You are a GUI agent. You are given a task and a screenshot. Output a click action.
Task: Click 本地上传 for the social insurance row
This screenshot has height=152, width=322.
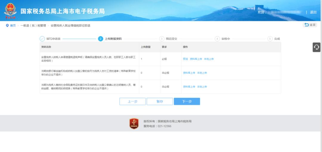click(x=202, y=87)
